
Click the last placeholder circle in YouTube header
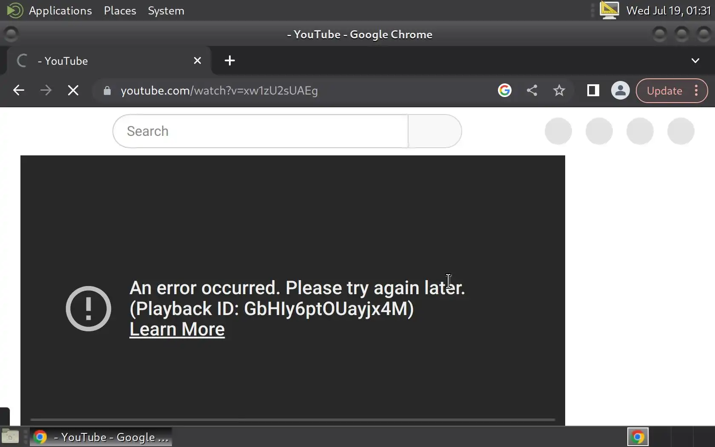[681, 131]
